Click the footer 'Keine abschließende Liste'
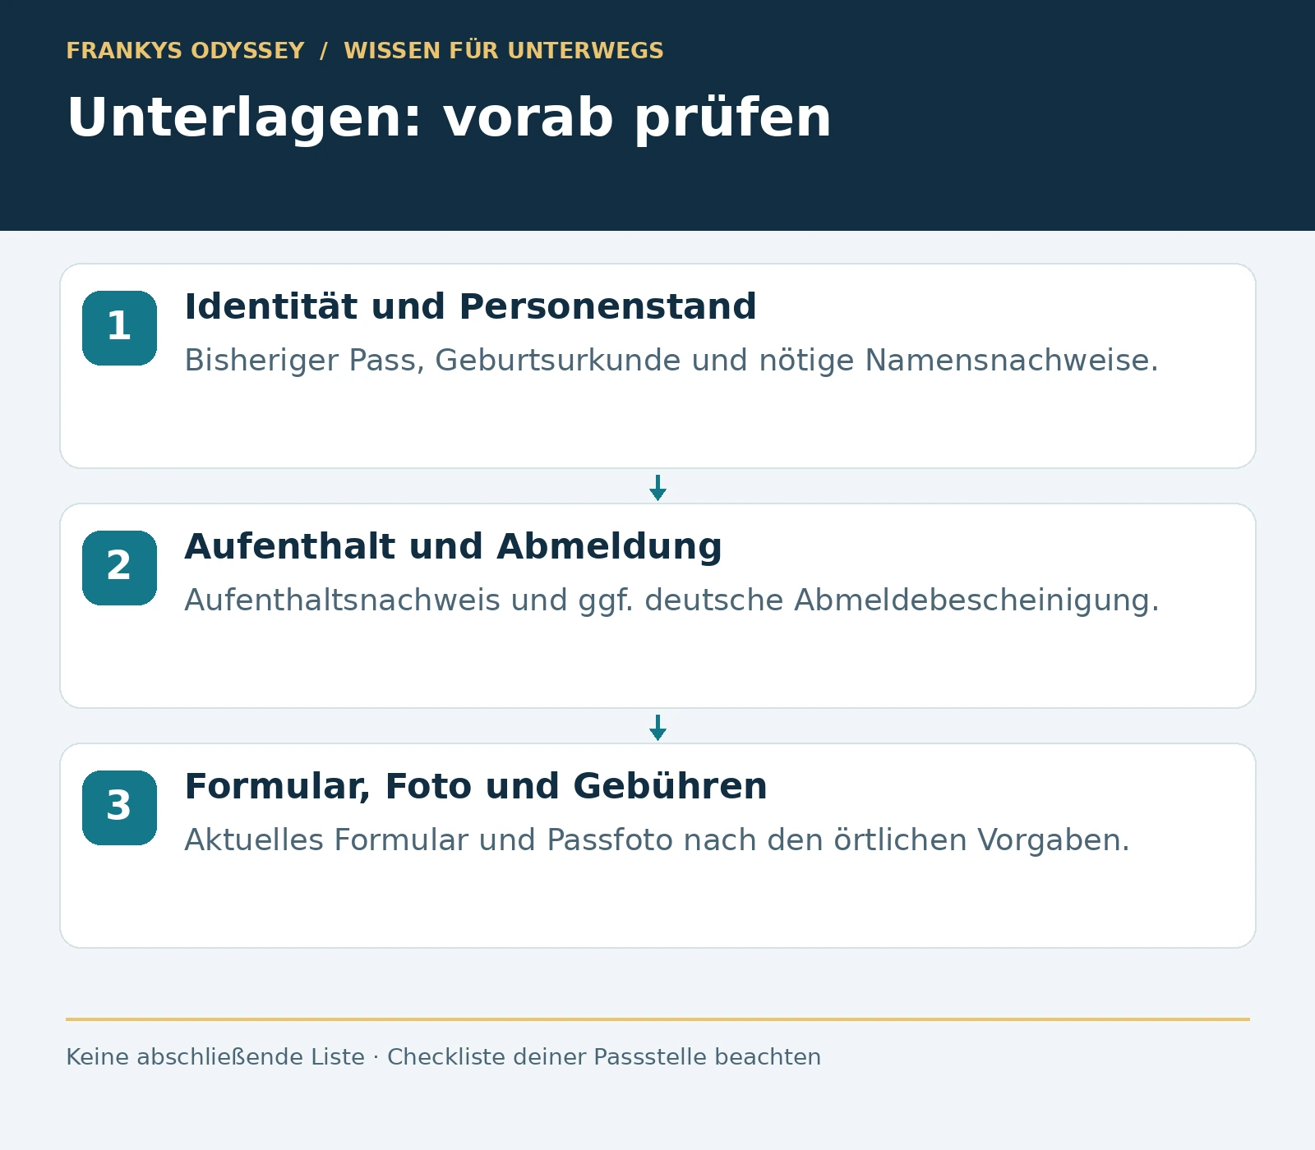This screenshot has height=1150, width=1315. (215, 1057)
